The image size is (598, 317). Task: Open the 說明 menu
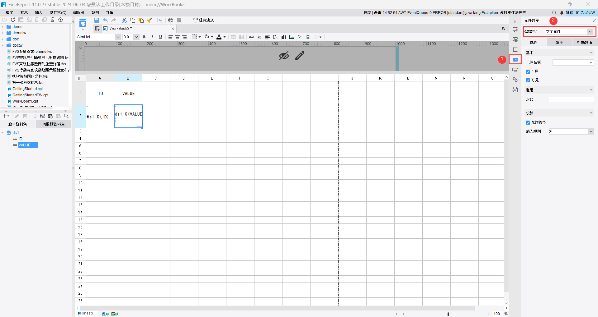coord(95,13)
